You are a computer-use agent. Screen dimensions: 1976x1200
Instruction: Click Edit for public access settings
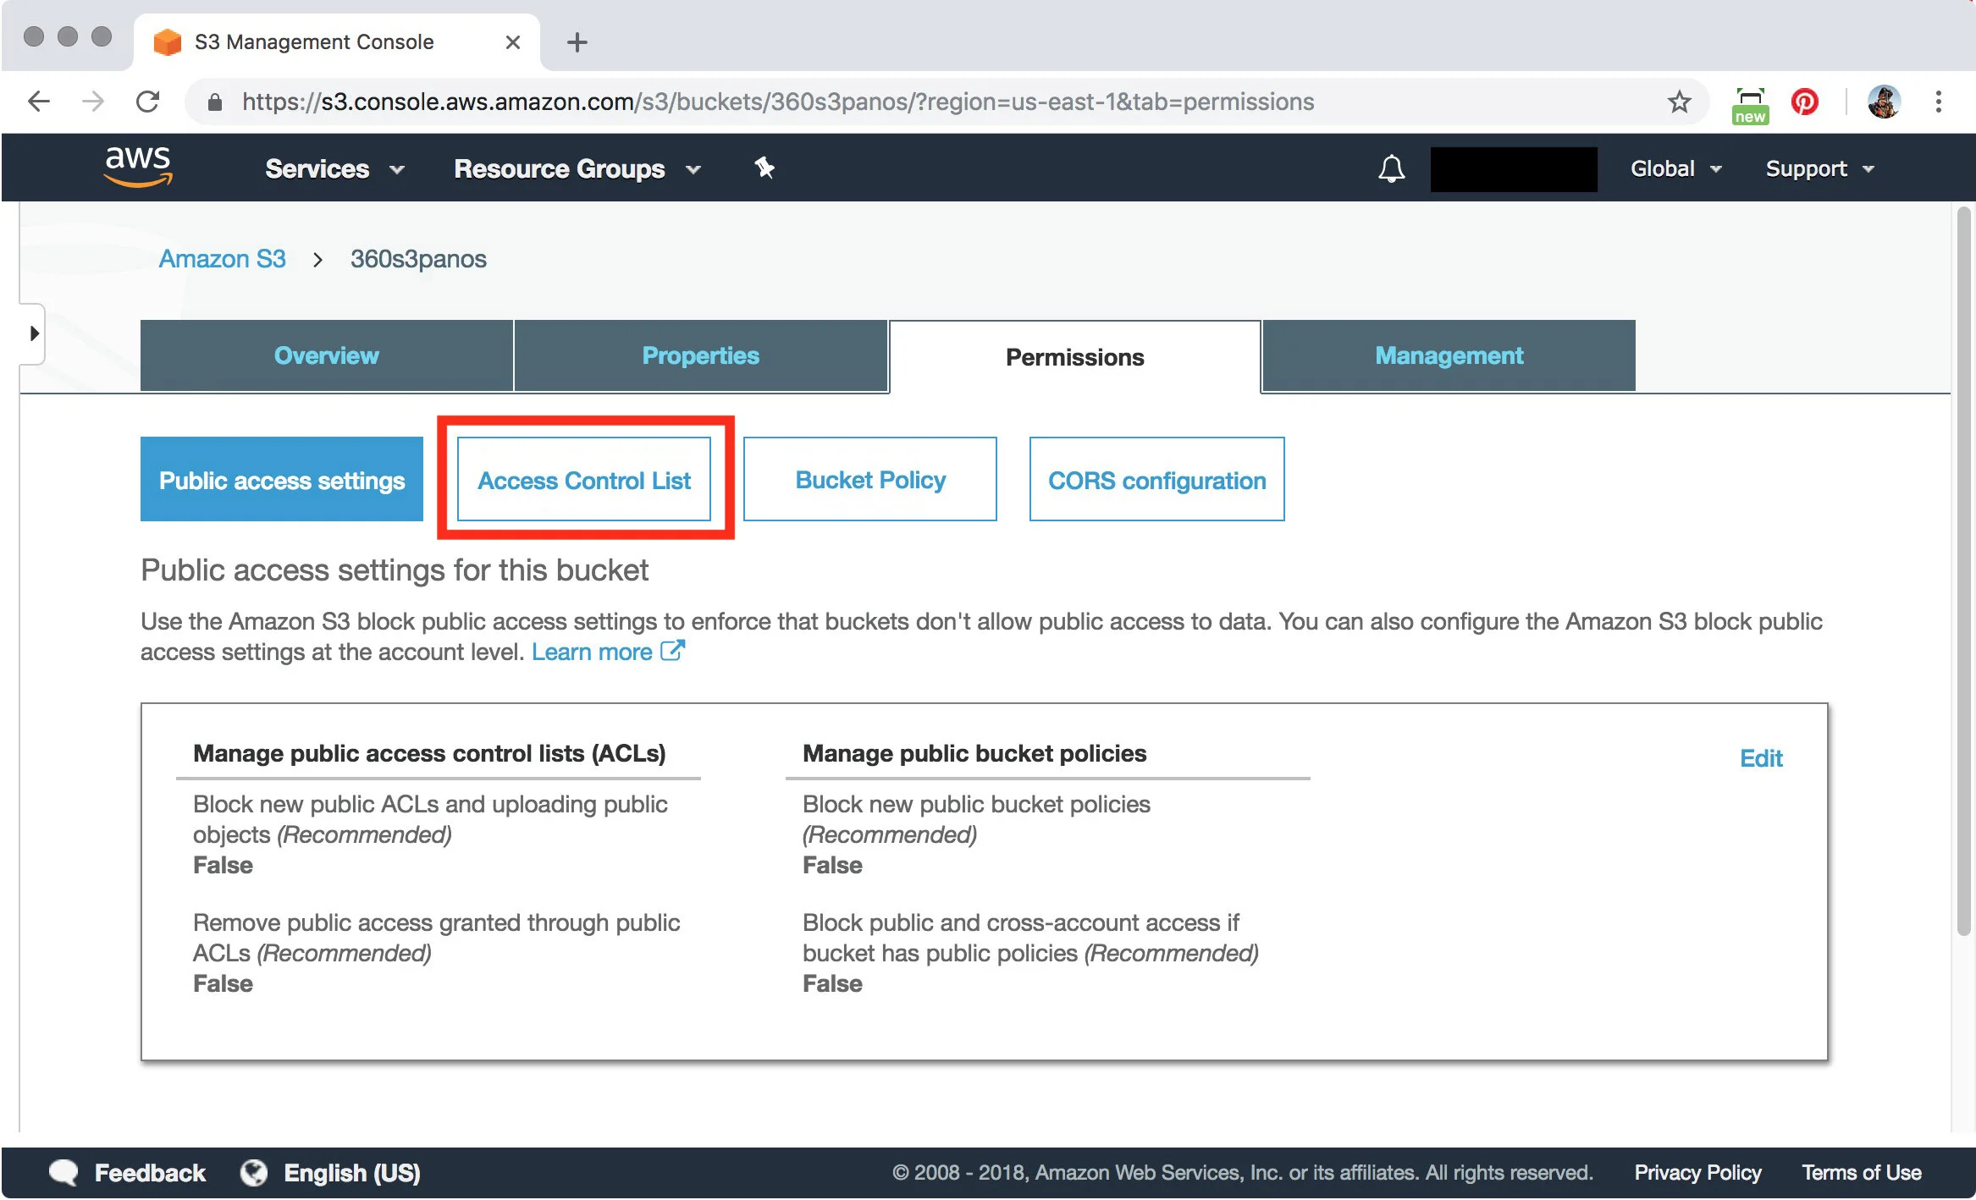(1761, 758)
